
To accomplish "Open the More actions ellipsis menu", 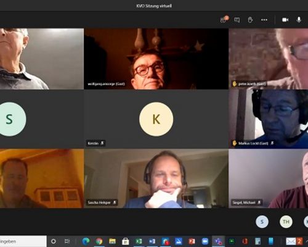I will tap(264, 20).
